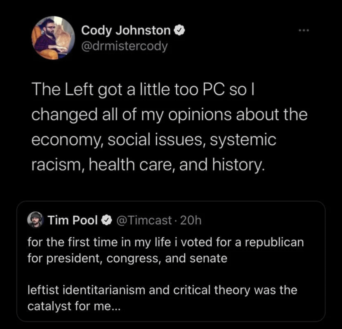Click the Cody Johnston display name
The height and width of the screenshot is (329, 342).
click(126, 30)
